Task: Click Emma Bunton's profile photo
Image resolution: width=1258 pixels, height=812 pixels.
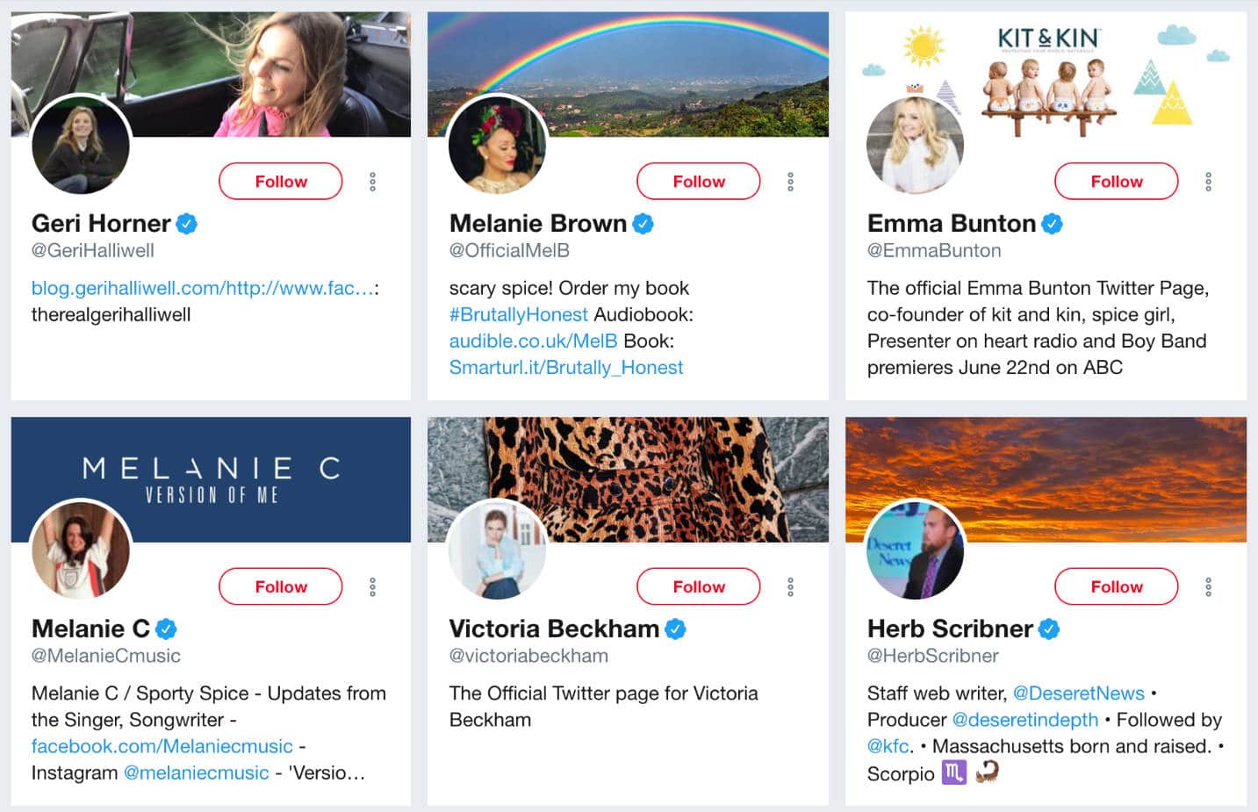Action: pyautogui.click(x=915, y=146)
